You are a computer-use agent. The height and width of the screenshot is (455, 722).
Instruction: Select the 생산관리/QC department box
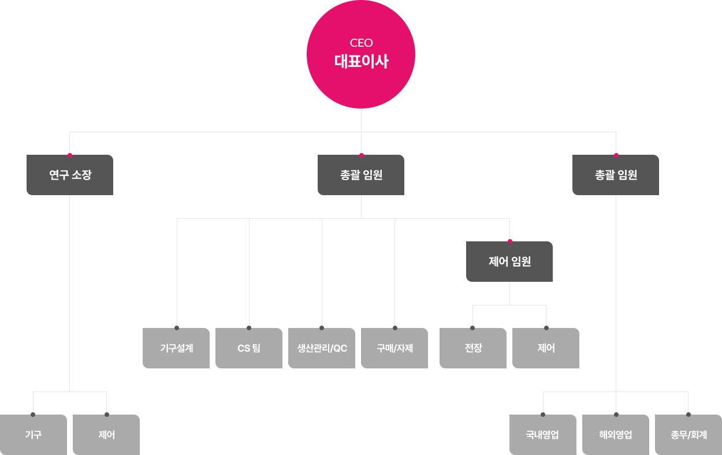pyautogui.click(x=322, y=348)
